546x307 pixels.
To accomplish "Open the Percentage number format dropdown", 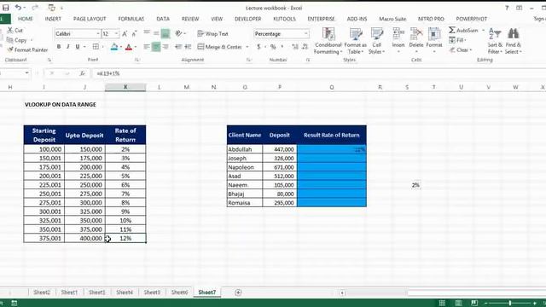I will coord(305,34).
